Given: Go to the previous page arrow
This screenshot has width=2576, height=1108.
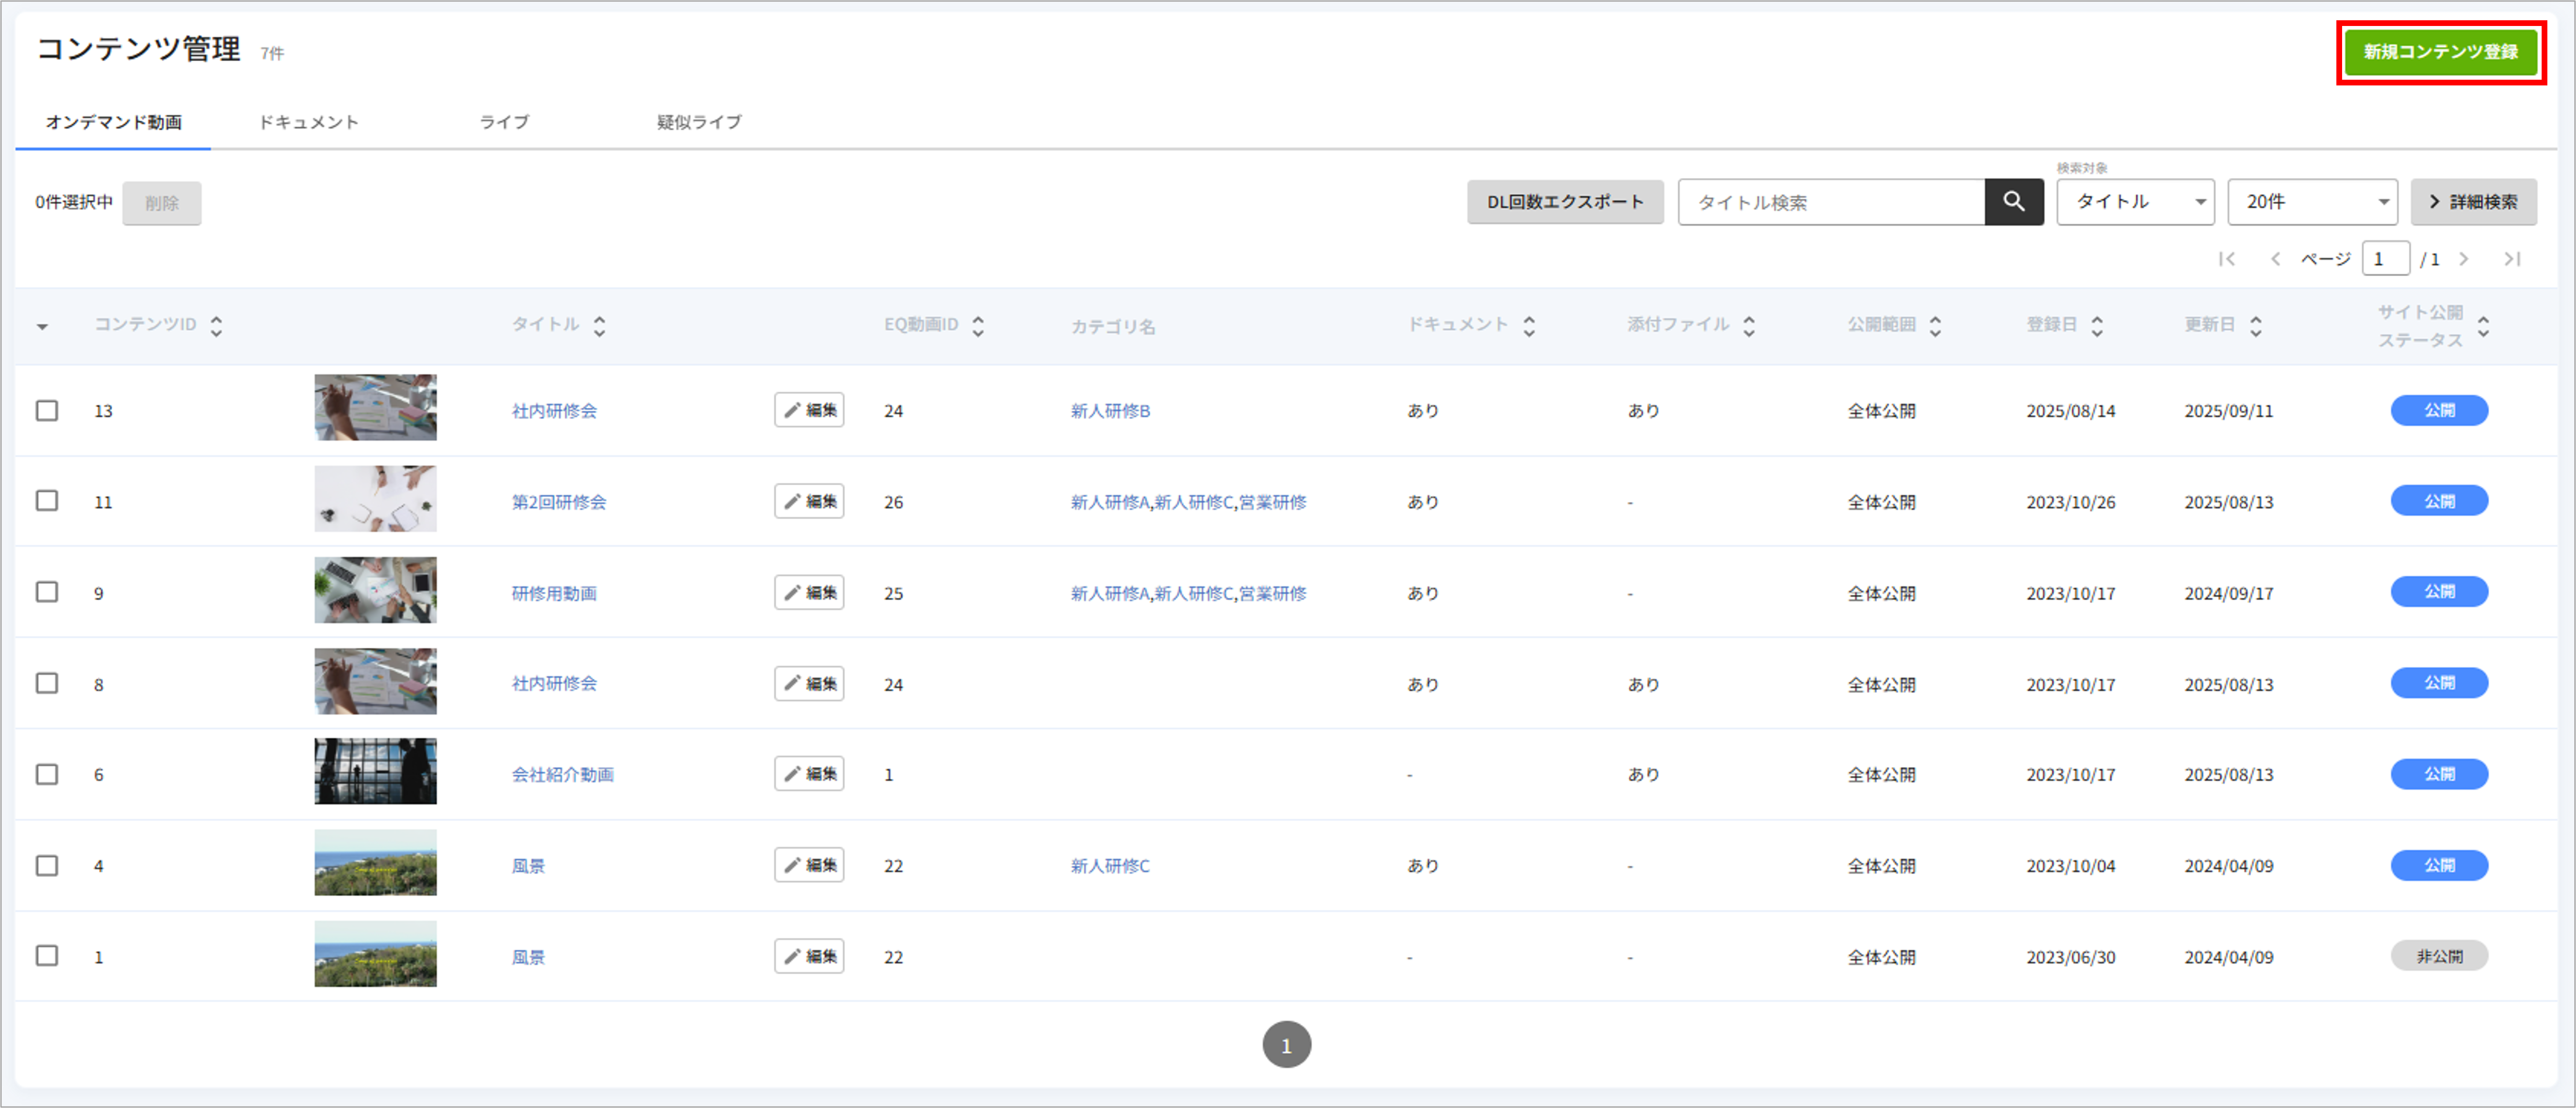Looking at the screenshot, I should pos(2275,259).
